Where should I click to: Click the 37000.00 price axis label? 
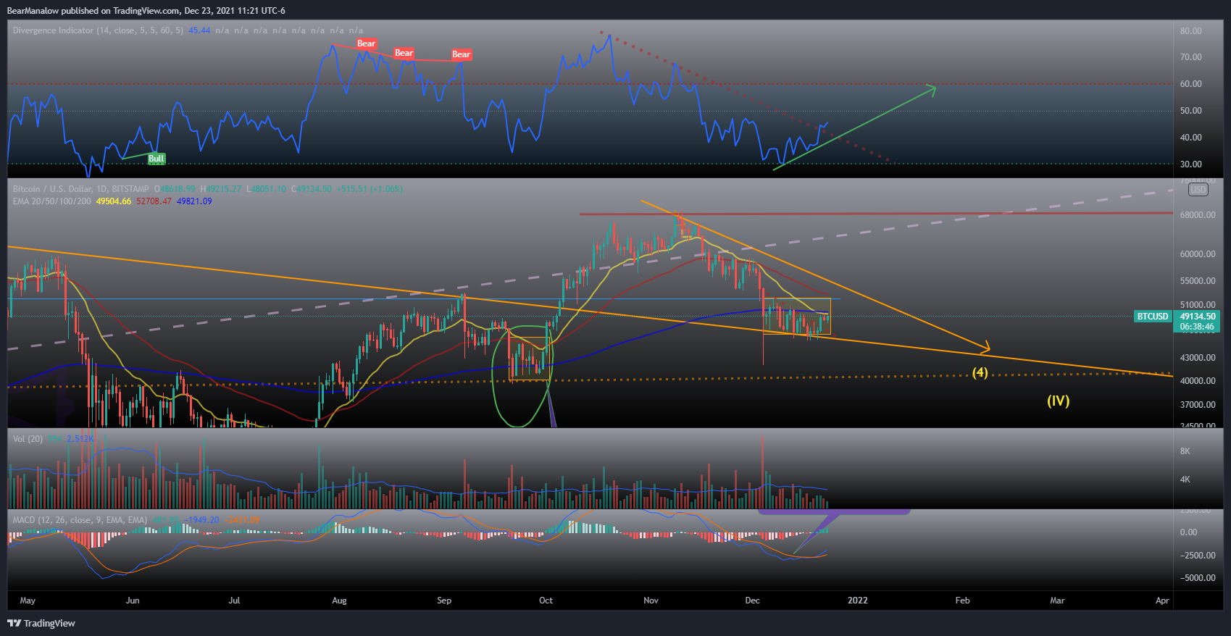(1198, 405)
